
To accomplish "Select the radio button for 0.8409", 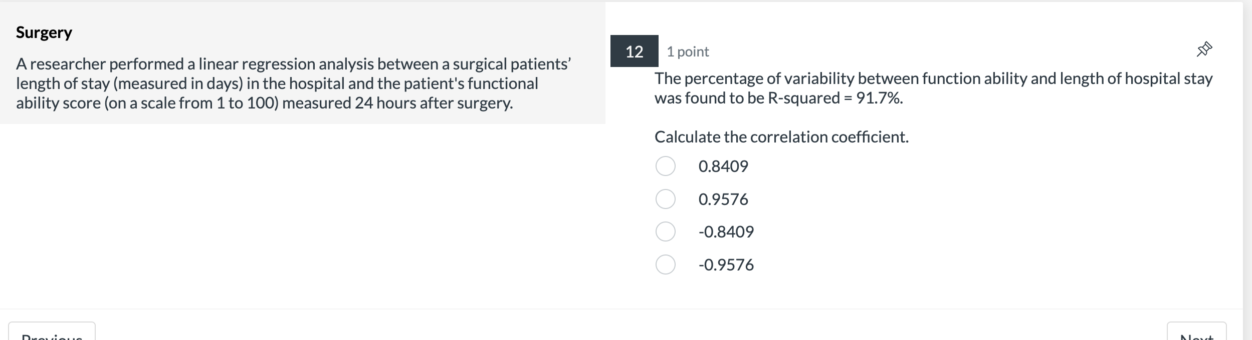I will pos(665,166).
